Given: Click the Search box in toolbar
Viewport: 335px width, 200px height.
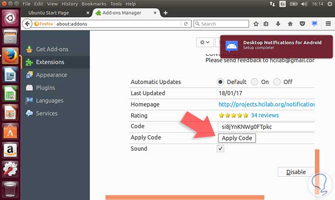Looking at the screenshot, I should [x=221, y=24].
